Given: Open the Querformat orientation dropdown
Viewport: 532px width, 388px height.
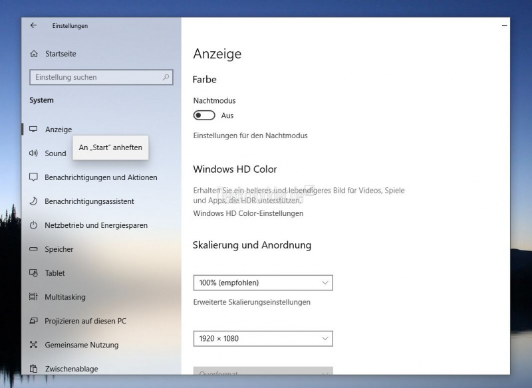Looking at the screenshot, I should pyautogui.click(x=263, y=372).
